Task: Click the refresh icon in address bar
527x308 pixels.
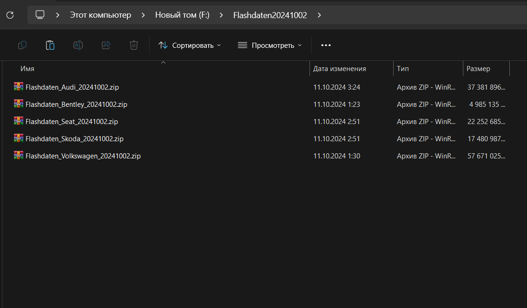Action: [10, 15]
